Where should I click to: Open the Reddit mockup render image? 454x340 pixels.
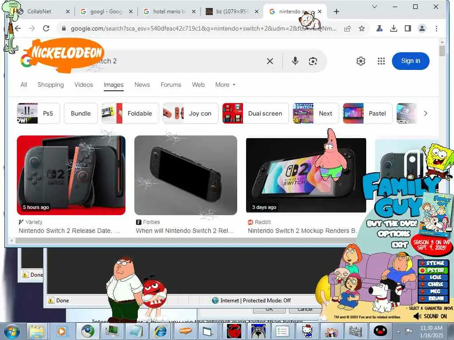pos(306,175)
